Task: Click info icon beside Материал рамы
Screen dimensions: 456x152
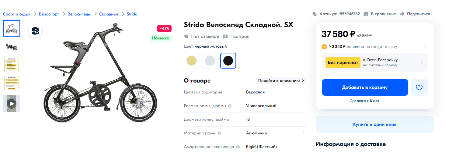Action: pyautogui.click(x=219, y=133)
